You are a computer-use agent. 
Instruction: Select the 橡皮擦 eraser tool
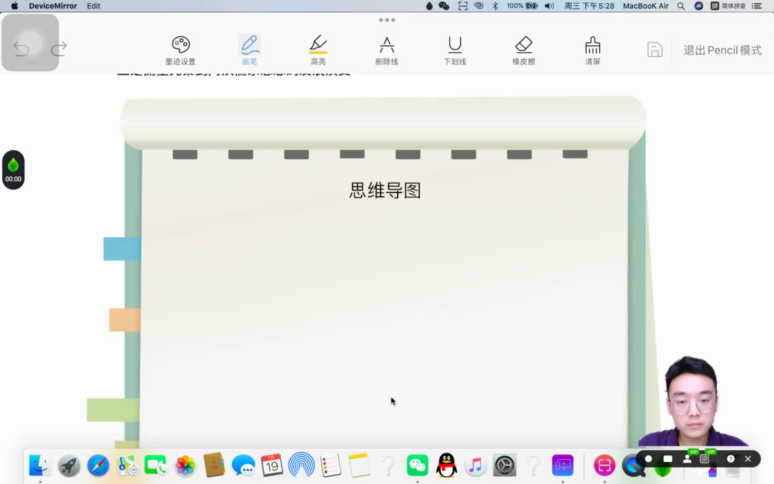tap(524, 50)
